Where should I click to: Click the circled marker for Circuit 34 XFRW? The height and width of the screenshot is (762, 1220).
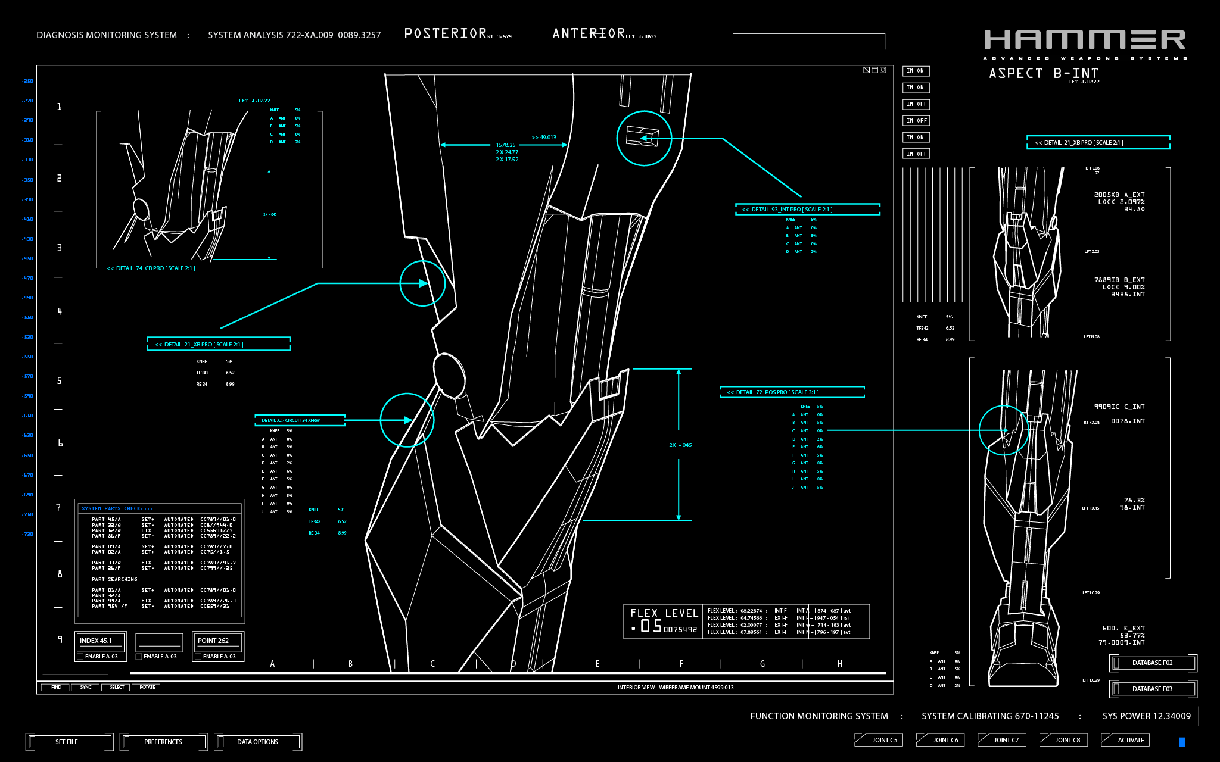pyautogui.click(x=407, y=420)
